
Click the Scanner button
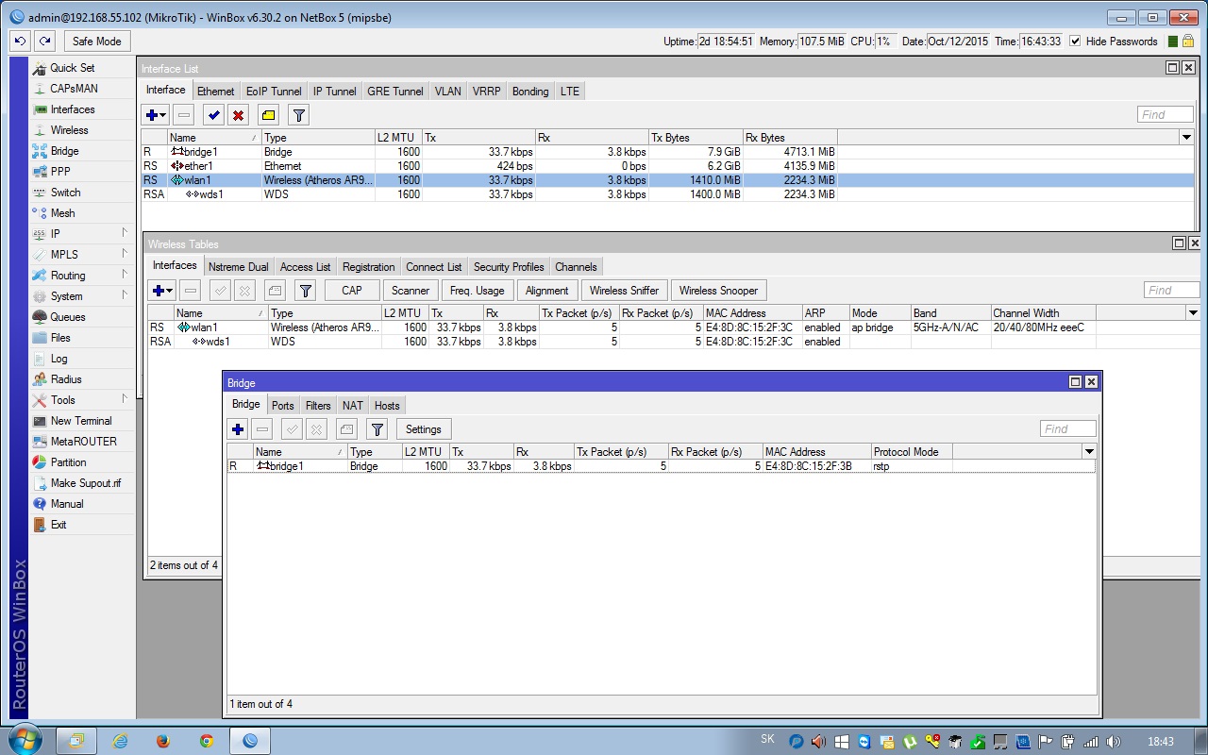pyautogui.click(x=411, y=291)
